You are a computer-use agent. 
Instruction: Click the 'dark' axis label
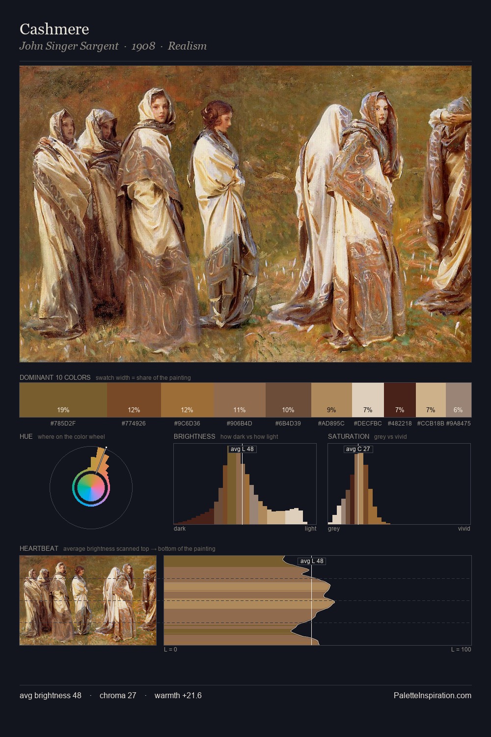click(180, 529)
